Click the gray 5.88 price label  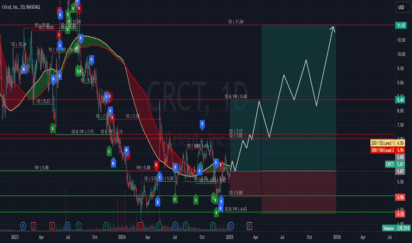400,157
